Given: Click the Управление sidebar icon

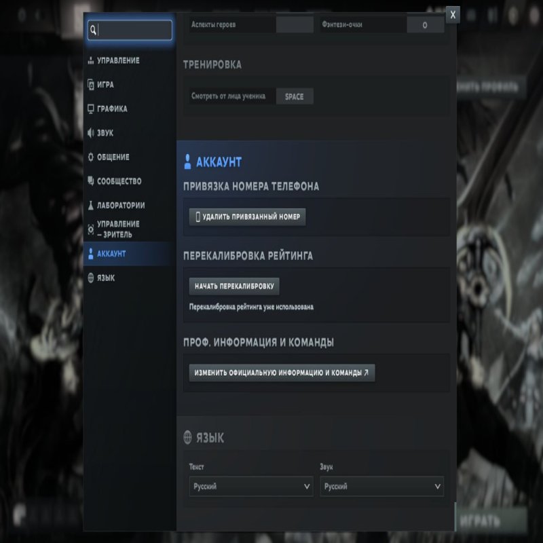Looking at the screenshot, I should coord(91,61).
